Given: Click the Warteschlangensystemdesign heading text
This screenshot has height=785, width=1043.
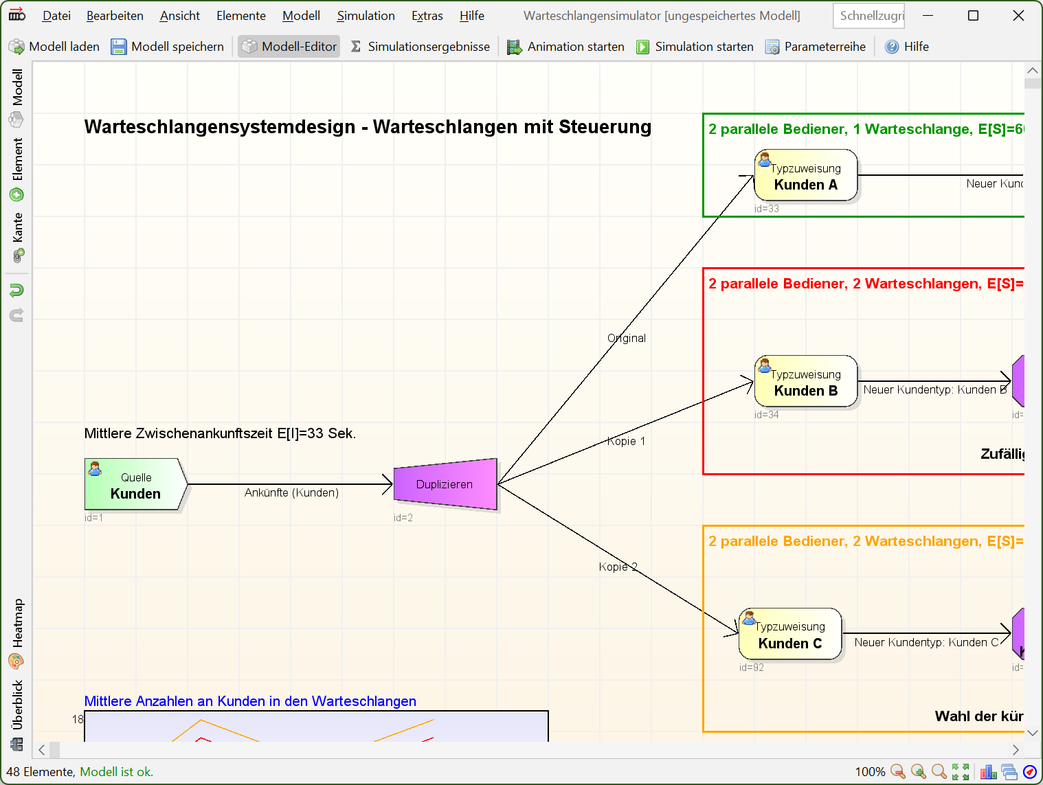Looking at the screenshot, I should coord(368,127).
